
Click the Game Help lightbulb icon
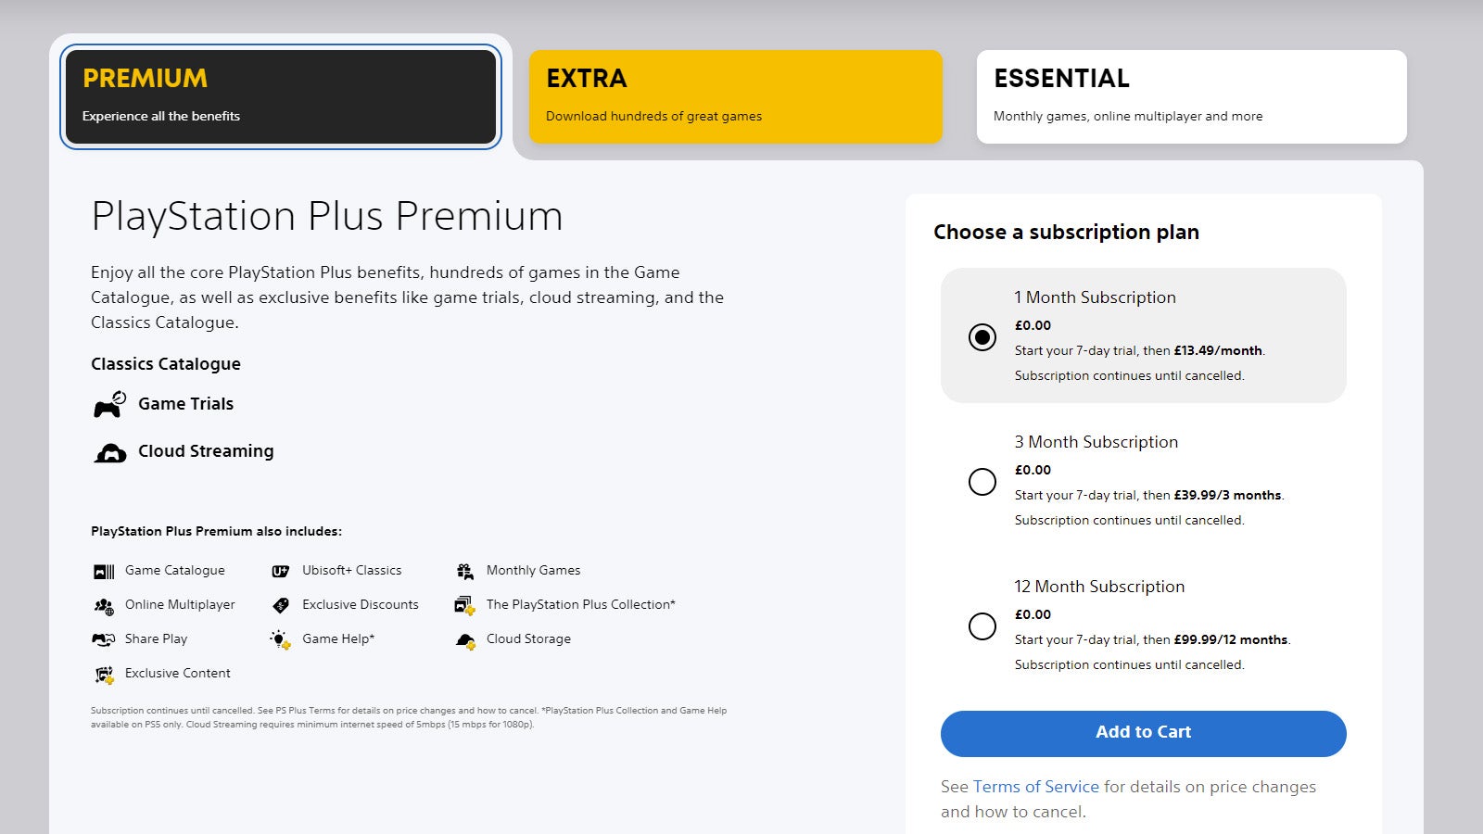280,639
